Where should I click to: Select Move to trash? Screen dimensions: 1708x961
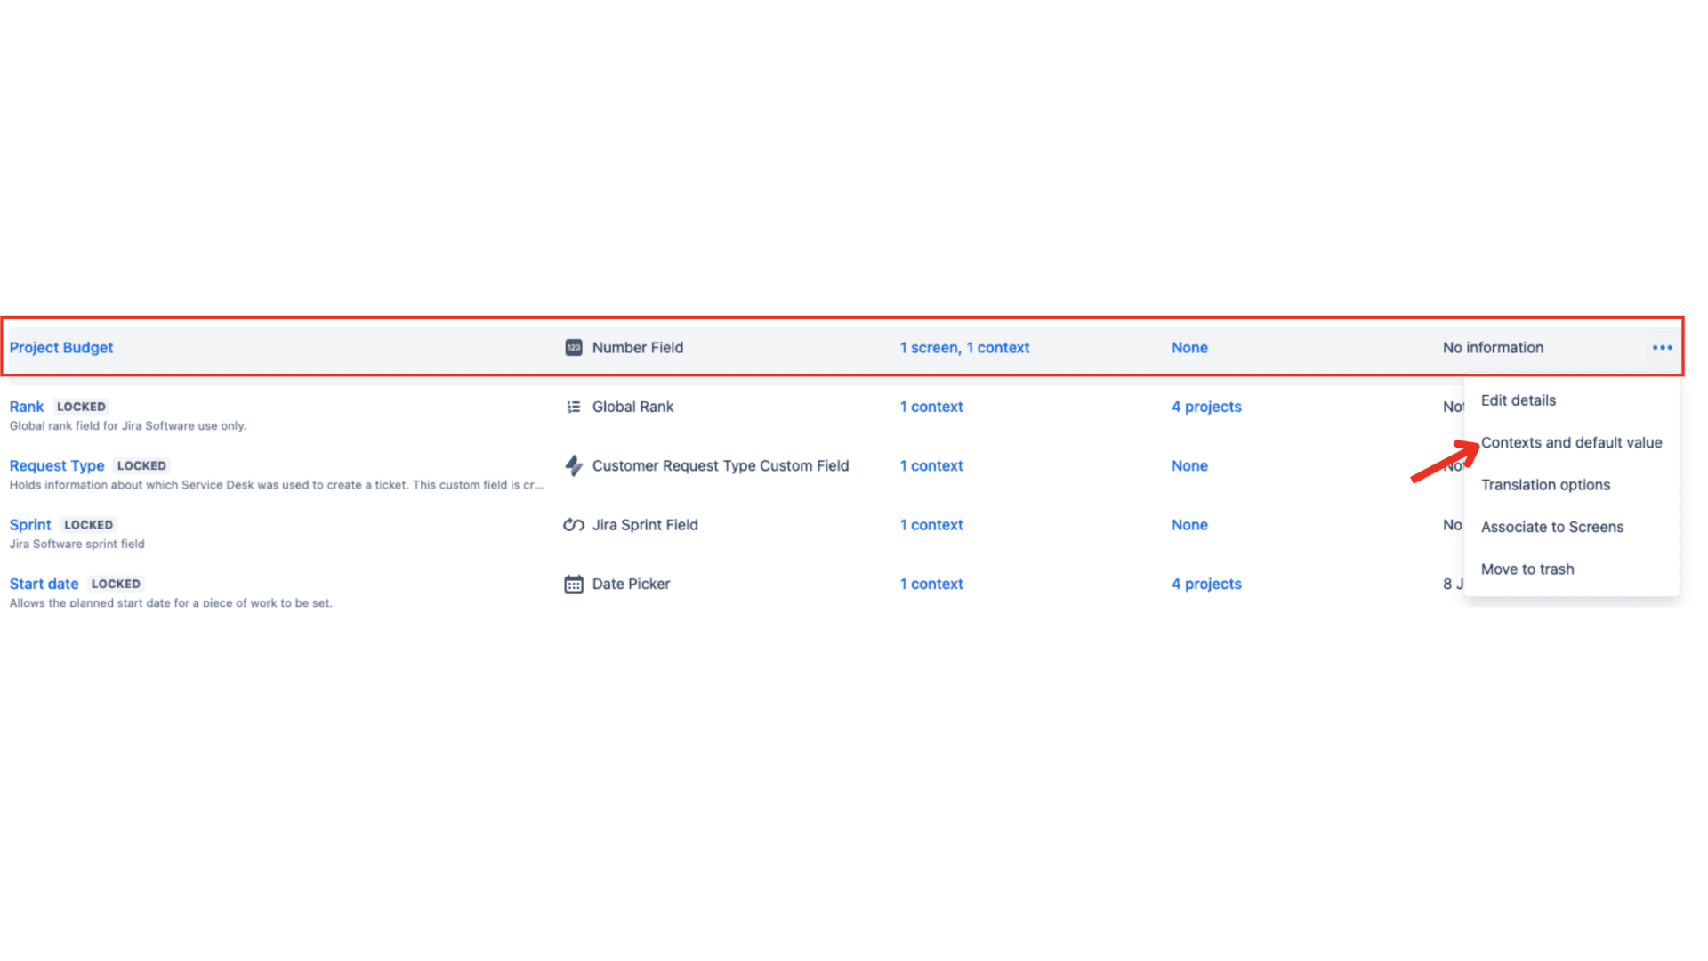coord(1527,569)
